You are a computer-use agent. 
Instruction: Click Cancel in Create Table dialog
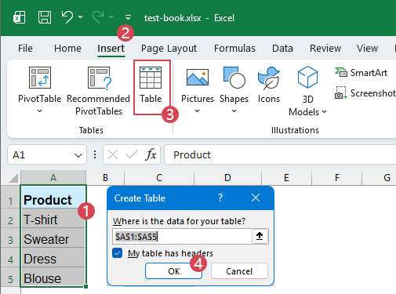239,271
